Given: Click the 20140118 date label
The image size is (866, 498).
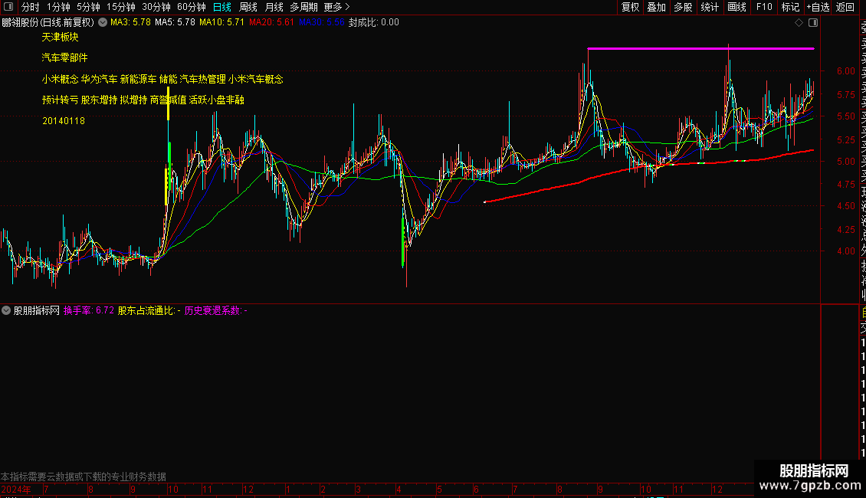Looking at the screenshot, I should (x=64, y=121).
